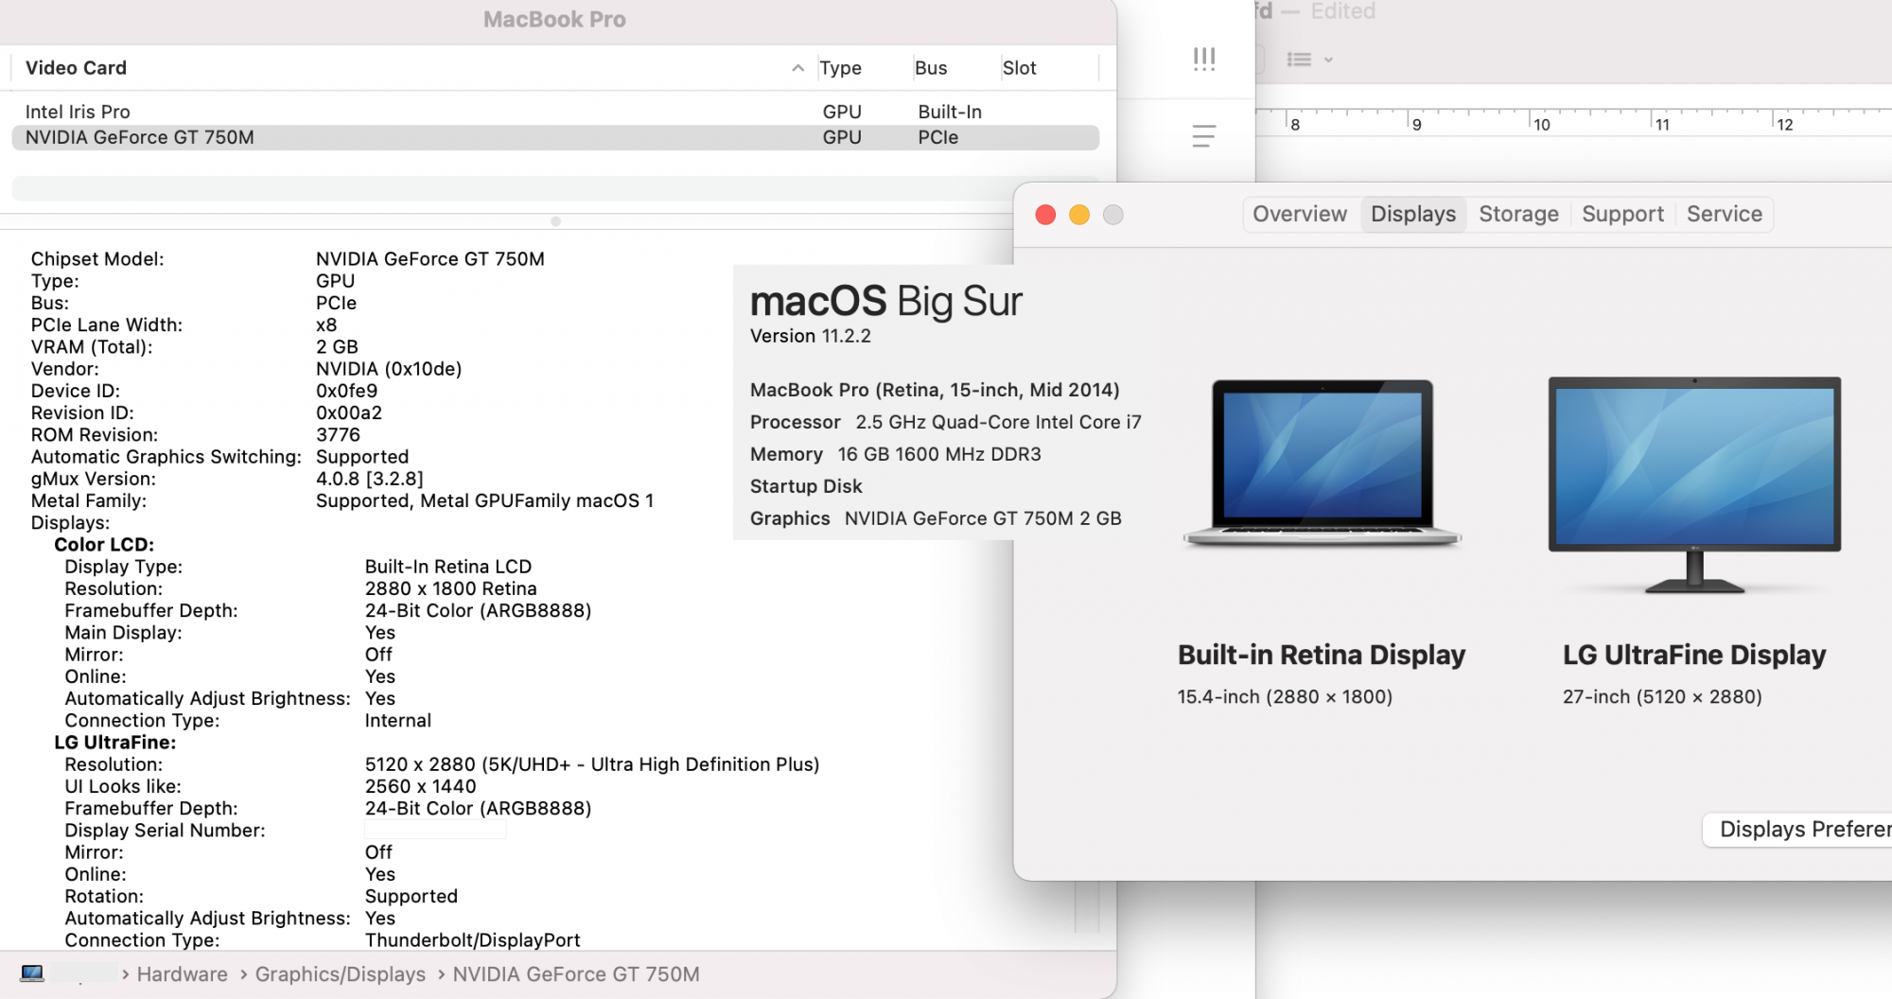Click the 12 mark on the document ruler

point(1784,125)
